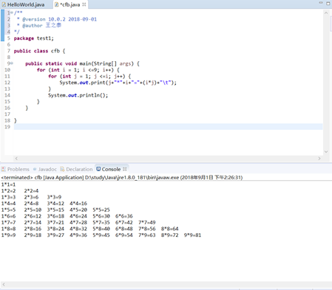Click the empty highlighted line 19
The image size is (332, 290).
[x=168, y=127]
